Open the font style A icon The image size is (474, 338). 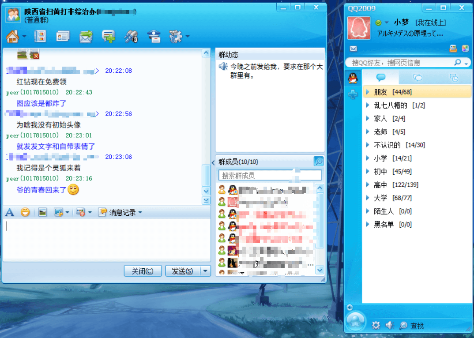pos(10,213)
